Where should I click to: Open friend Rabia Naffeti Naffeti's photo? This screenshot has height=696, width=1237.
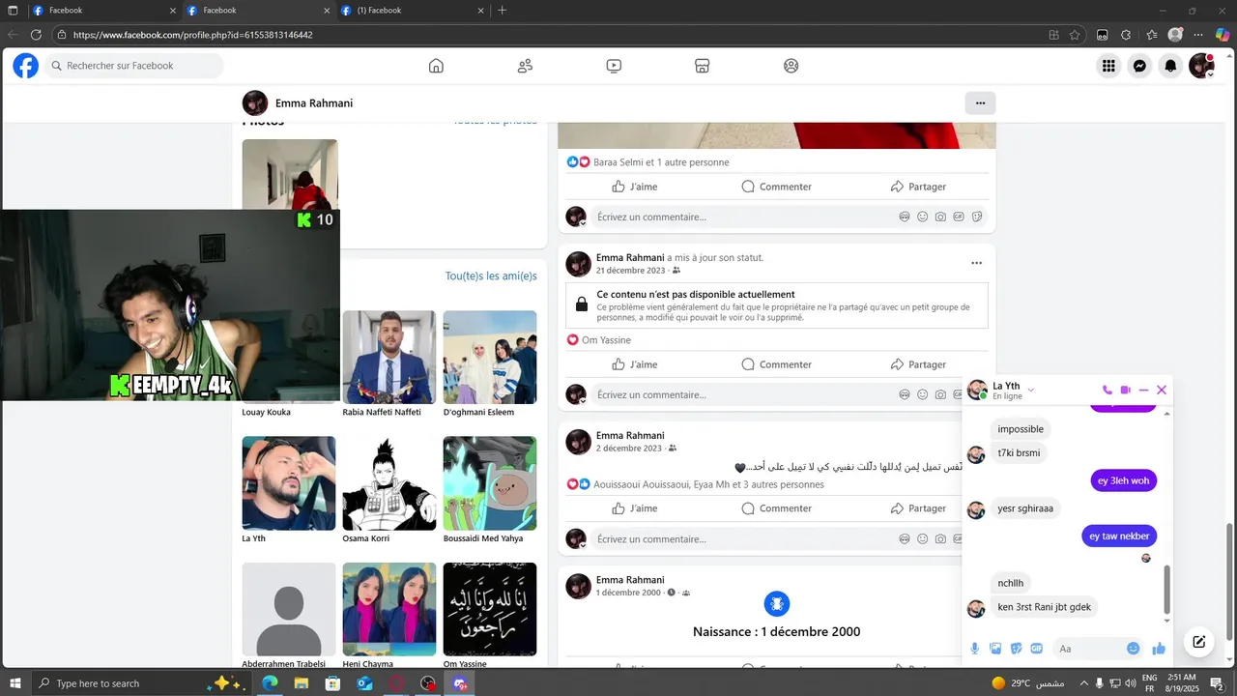point(389,357)
